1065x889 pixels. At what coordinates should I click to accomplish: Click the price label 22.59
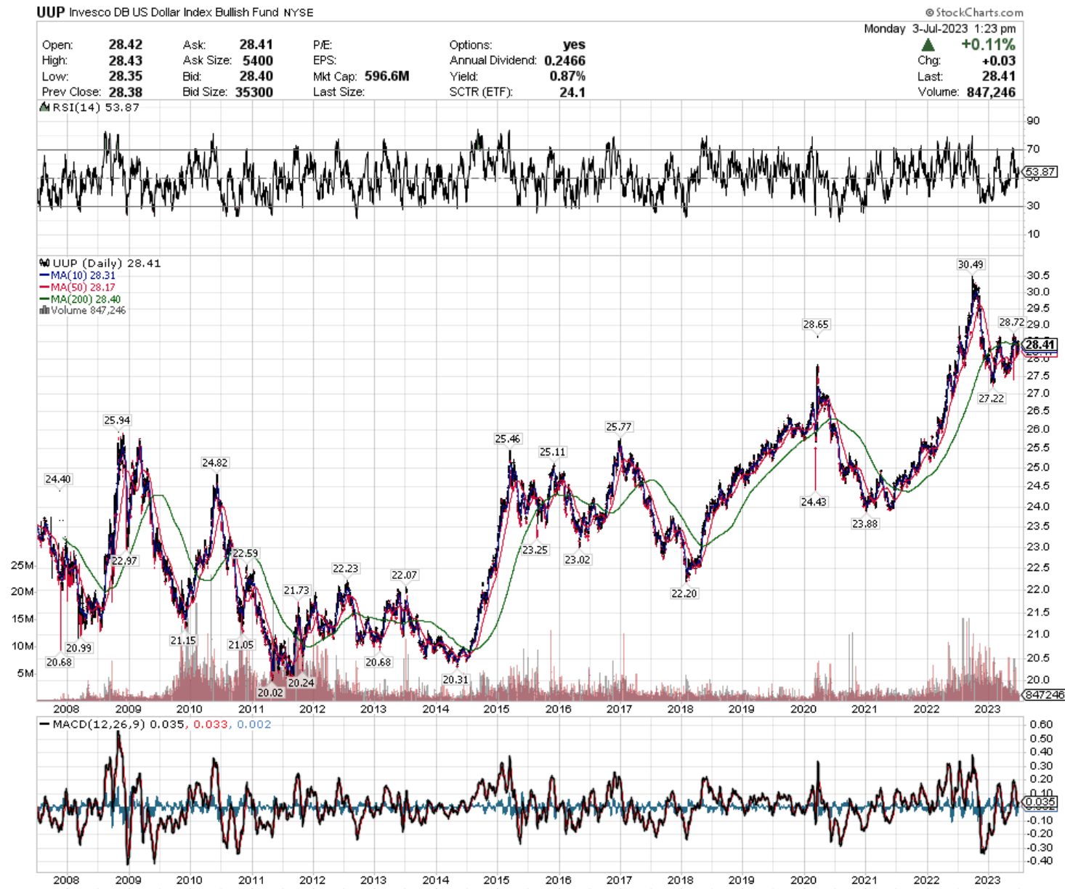coord(246,553)
